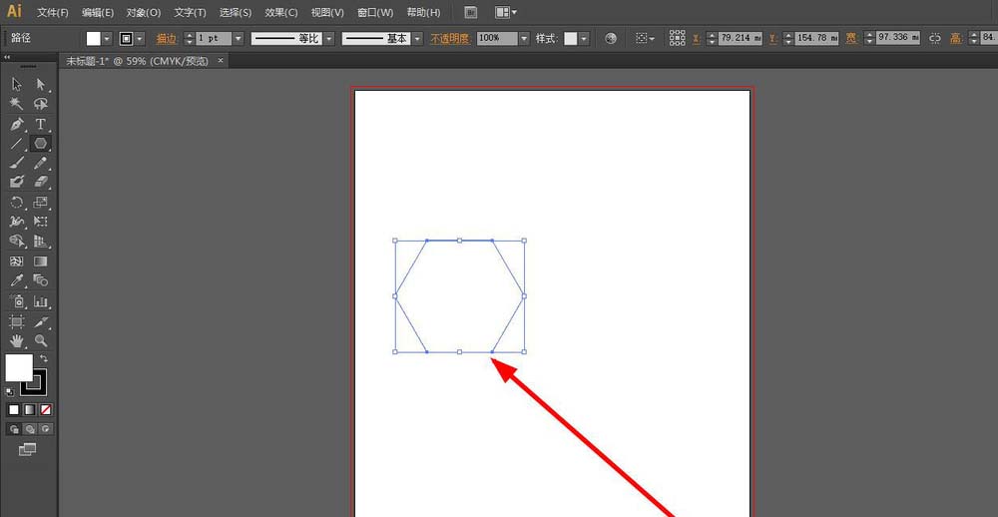Image resolution: width=998 pixels, height=517 pixels.
Task: Change the screen mode button
Action: (x=27, y=449)
